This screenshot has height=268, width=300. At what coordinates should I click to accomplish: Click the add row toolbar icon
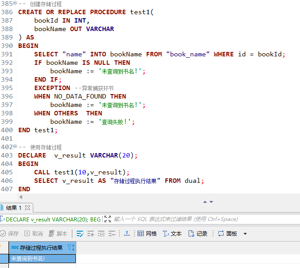pos(91,233)
